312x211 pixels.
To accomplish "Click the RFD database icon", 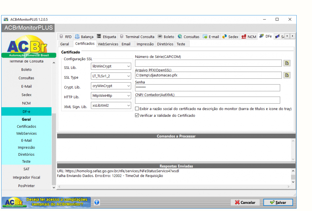I will point(61,36).
